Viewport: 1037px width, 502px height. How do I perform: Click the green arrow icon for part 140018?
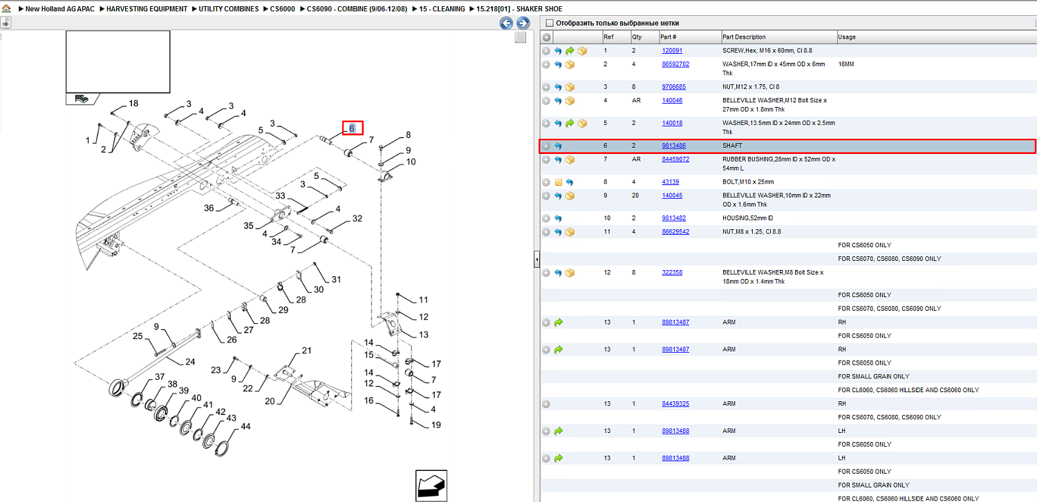click(570, 124)
